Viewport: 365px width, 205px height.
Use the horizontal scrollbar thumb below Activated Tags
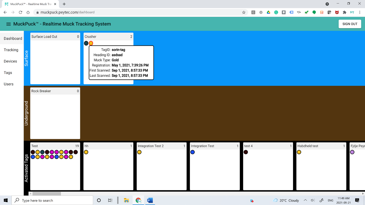point(47,194)
